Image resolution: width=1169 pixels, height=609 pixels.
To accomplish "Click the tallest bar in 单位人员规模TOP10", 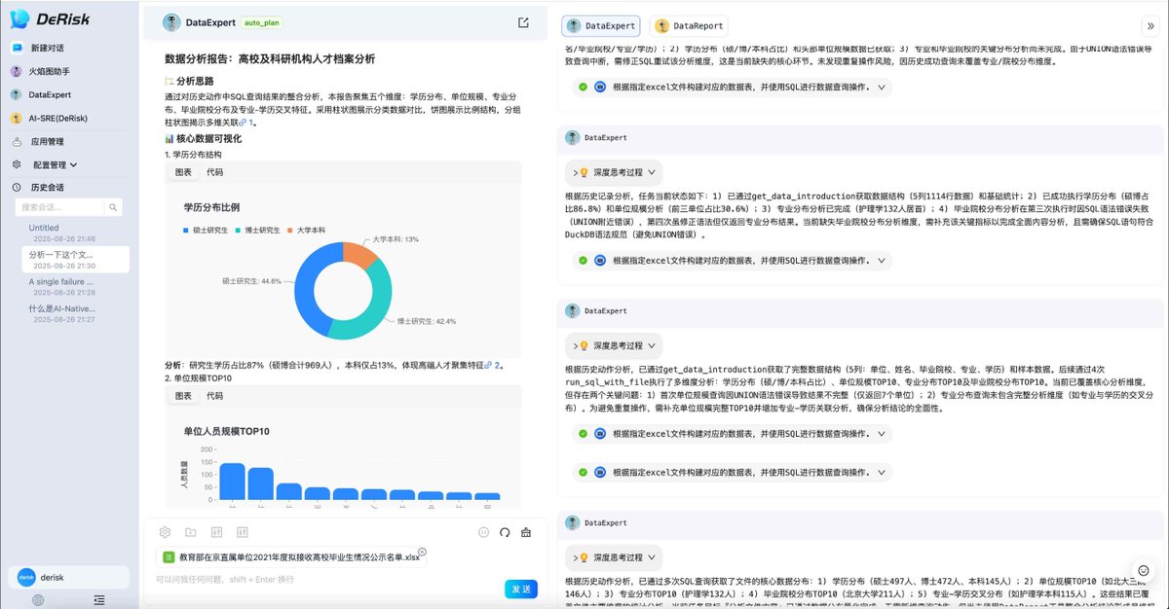I will pos(232,481).
